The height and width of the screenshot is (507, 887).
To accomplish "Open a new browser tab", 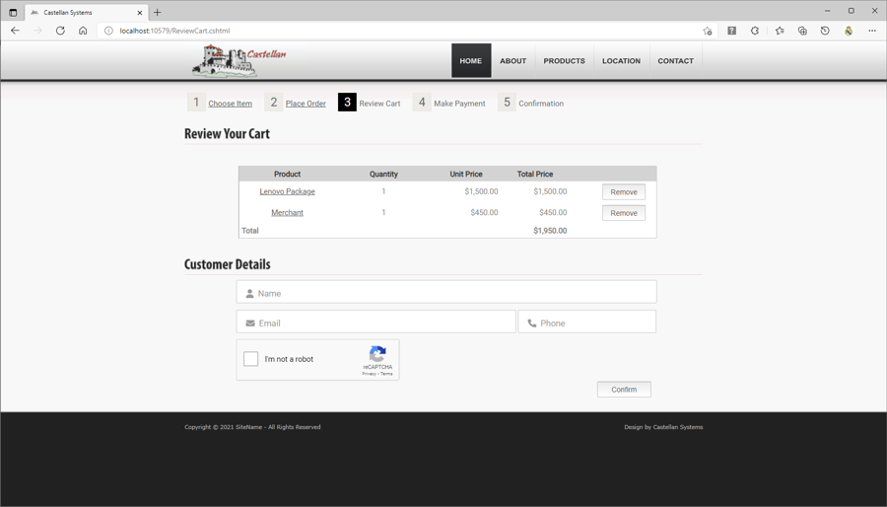I will tap(158, 12).
